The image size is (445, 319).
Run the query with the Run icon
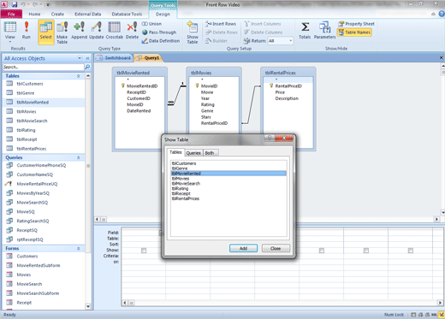tap(27, 31)
